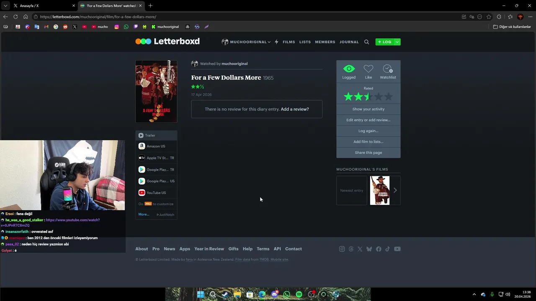Show hidden system tray icons
536x301 pixels.
[x=474, y=294]
